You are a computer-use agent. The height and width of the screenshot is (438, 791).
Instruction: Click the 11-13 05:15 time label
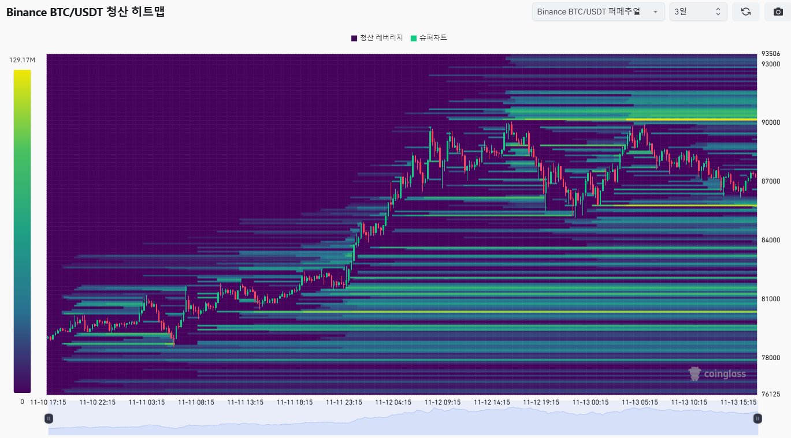tap(640, 402)
